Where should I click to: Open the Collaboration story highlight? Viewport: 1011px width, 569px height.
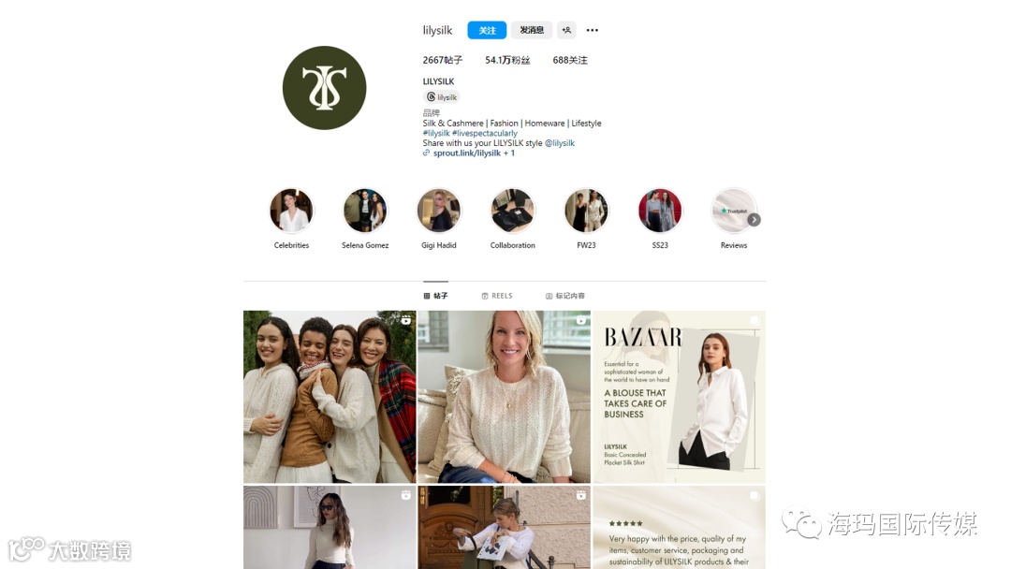pos(513,211)
